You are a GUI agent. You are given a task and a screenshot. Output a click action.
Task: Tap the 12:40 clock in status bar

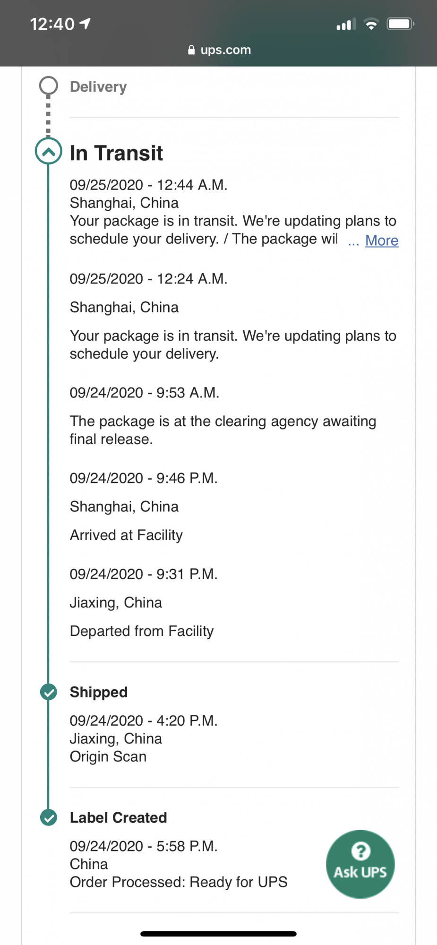[52, 24]
